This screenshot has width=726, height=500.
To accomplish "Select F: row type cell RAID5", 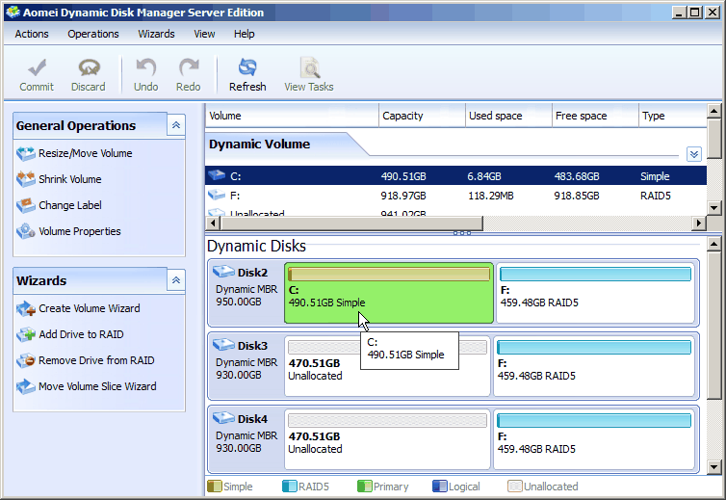I will [655, 196].
